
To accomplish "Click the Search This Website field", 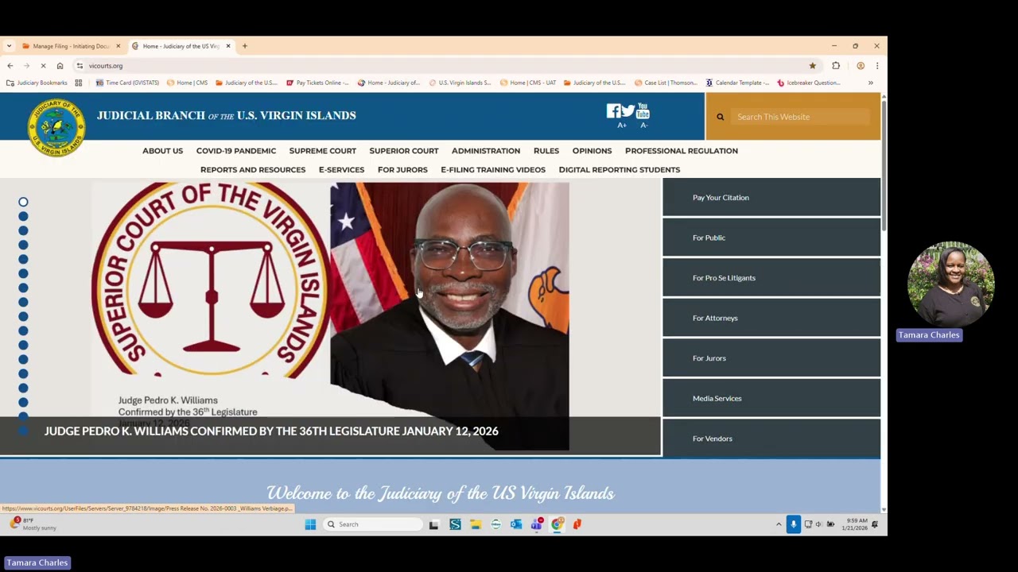I will (x=801, y=117).
